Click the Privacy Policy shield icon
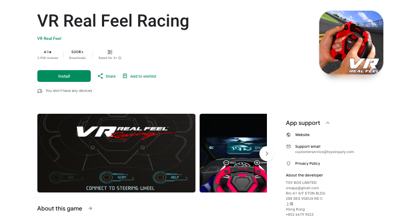 click(288, 164)
